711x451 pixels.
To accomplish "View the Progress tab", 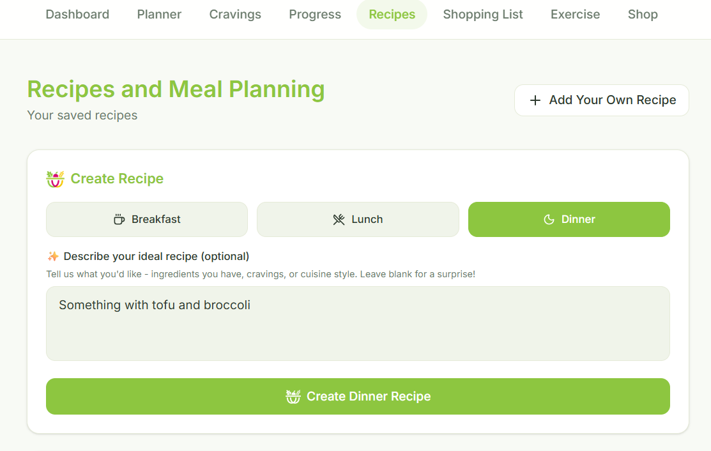I will click(314, 14).
